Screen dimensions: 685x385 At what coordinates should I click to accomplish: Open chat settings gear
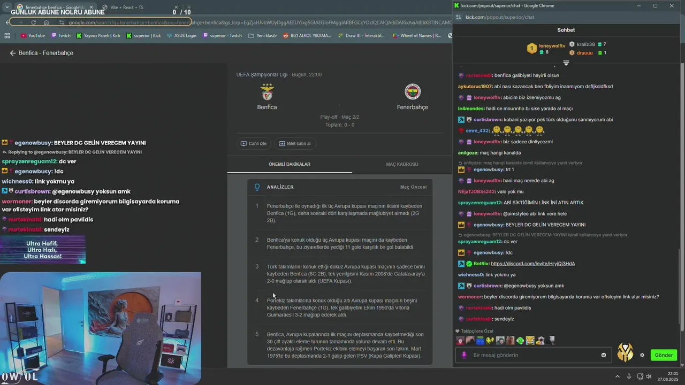tap(642, 355)
